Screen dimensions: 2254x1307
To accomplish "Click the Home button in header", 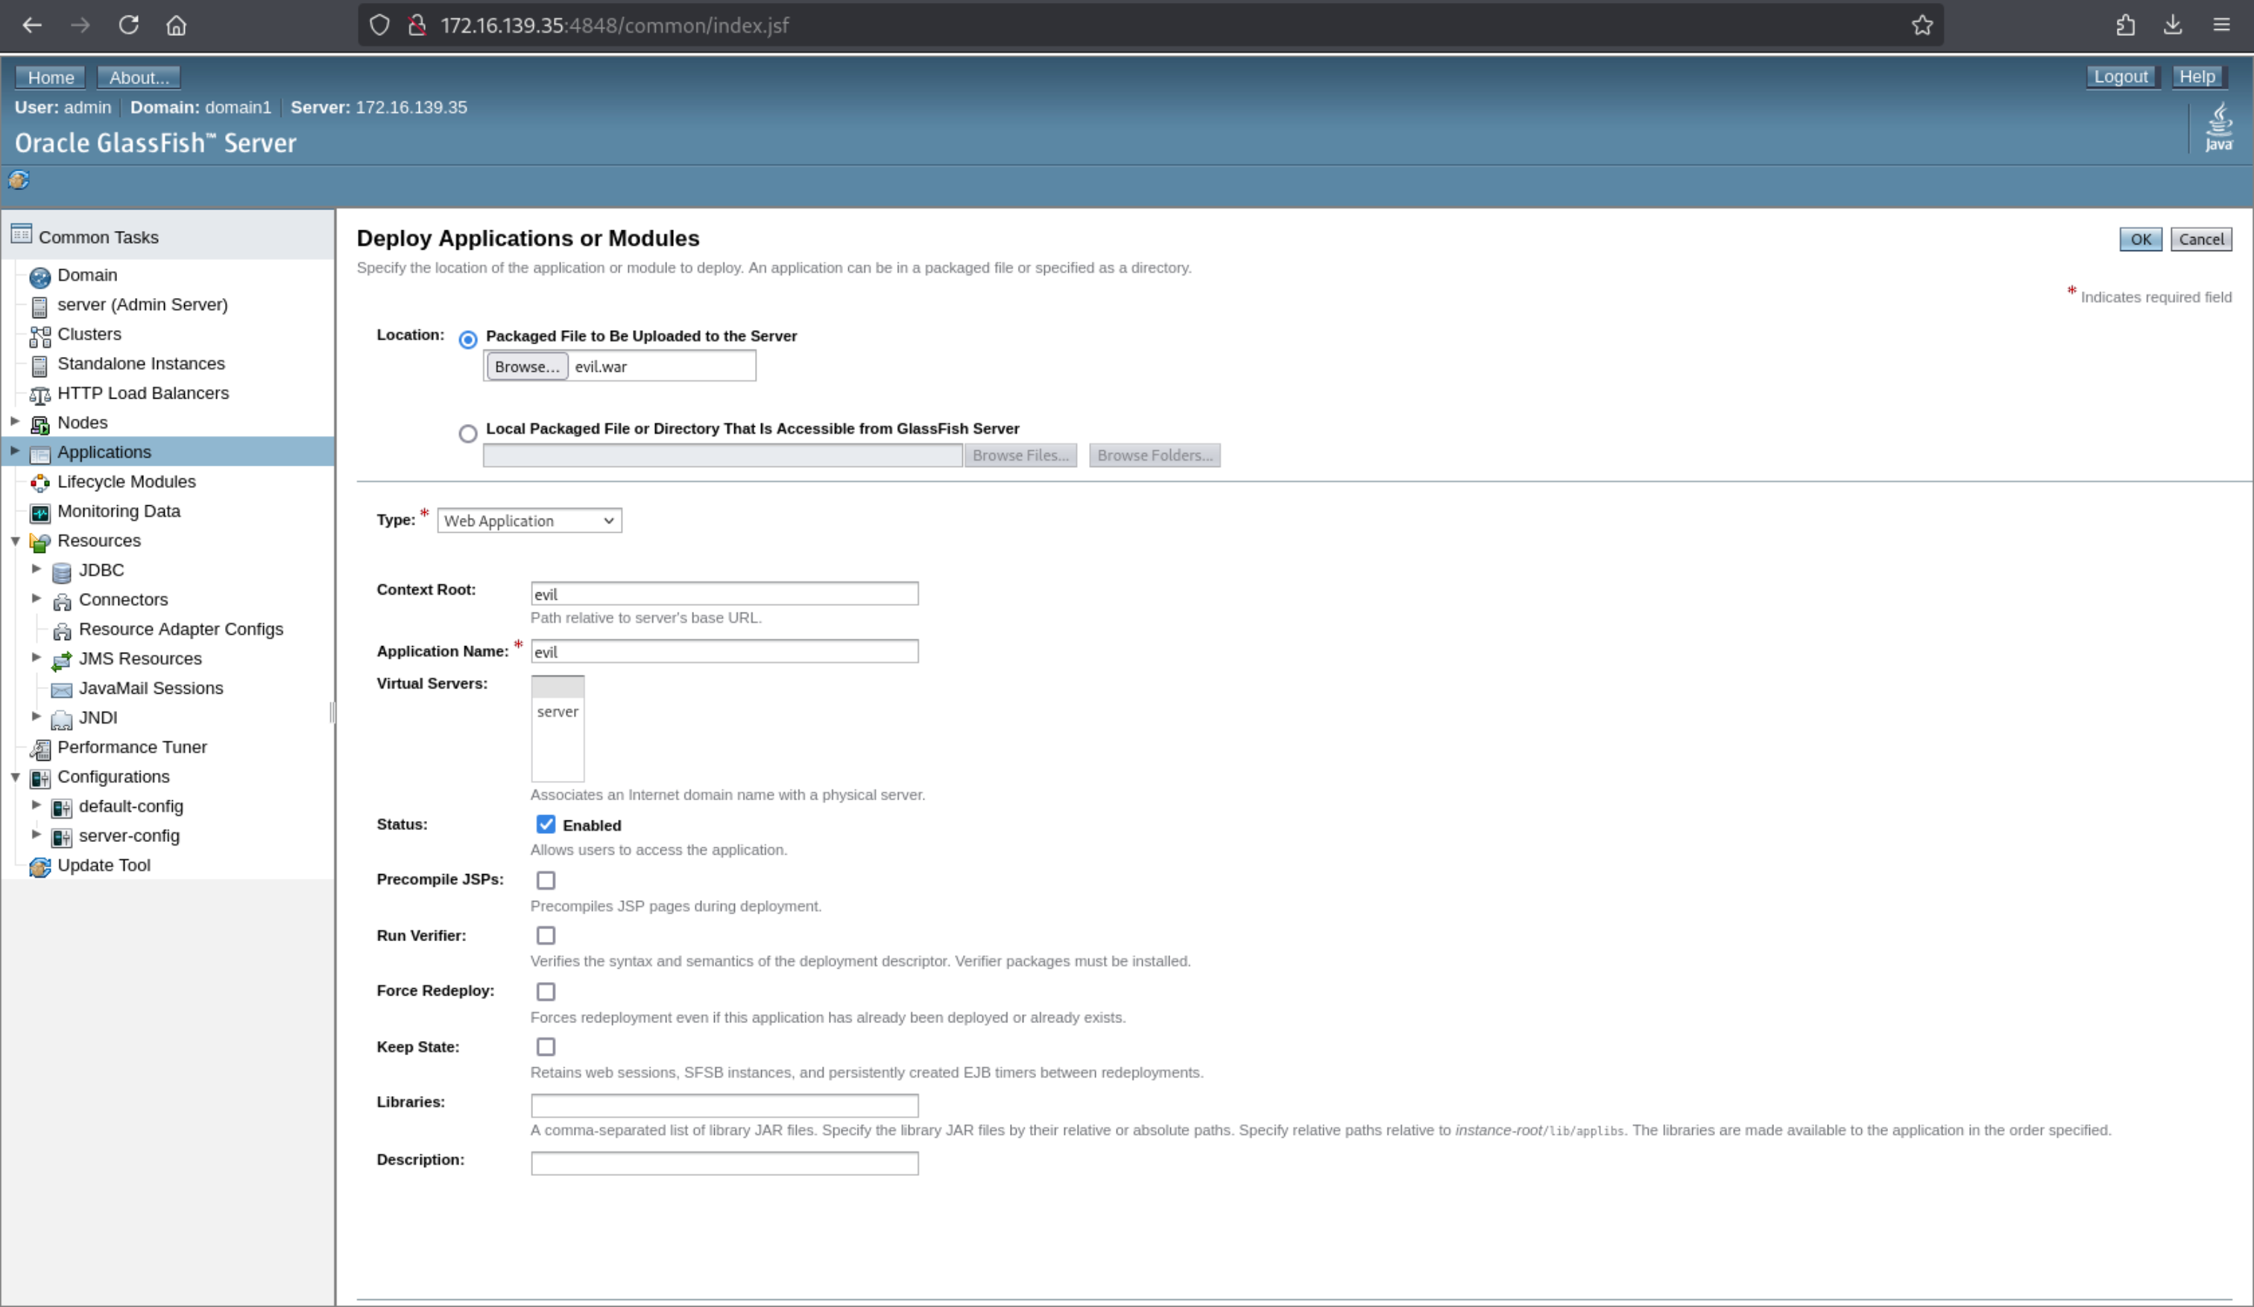I will (x=51, y=77).
